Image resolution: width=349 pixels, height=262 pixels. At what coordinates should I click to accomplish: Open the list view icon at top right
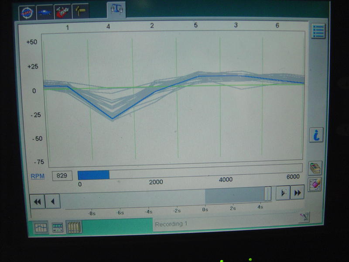318,31
